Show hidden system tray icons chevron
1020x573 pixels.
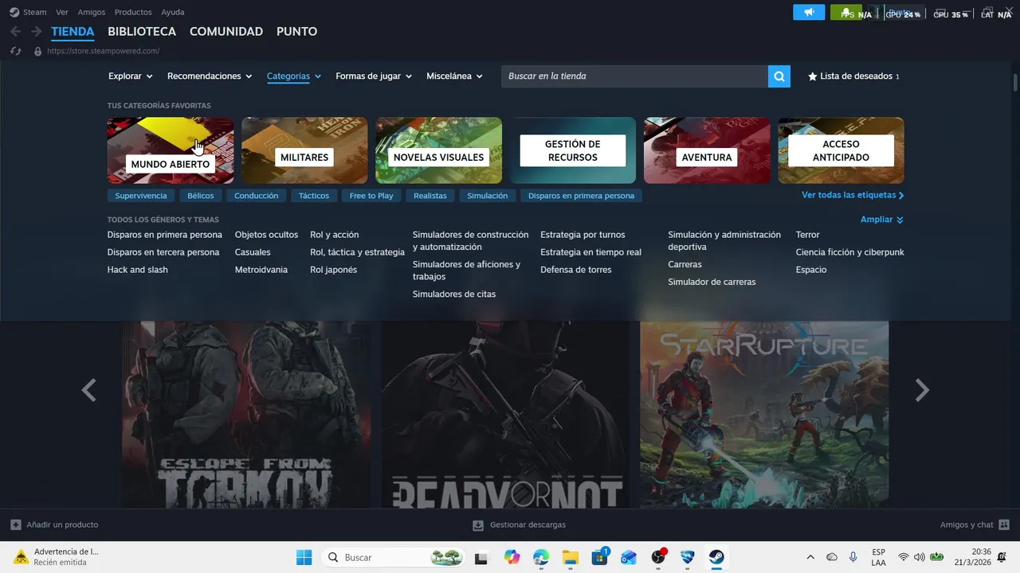(x=810, y=557)
